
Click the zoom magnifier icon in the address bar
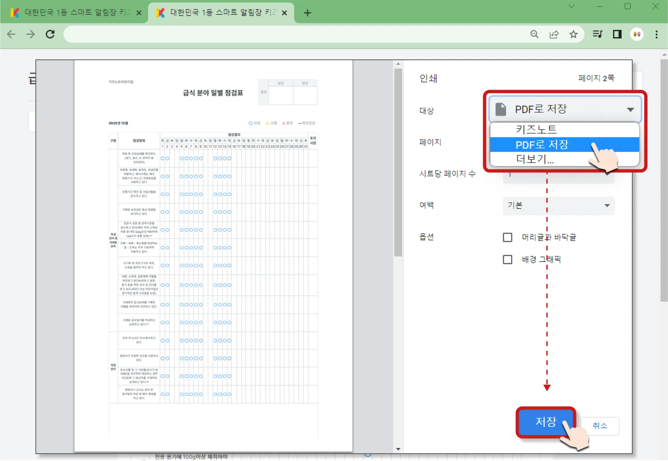pyautogui.click(x=534, y=34)
